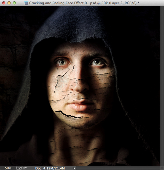Click the Doc: 4.12M/21.4M info readout
This screenshot has width=164, height=170.
(50, 168)
